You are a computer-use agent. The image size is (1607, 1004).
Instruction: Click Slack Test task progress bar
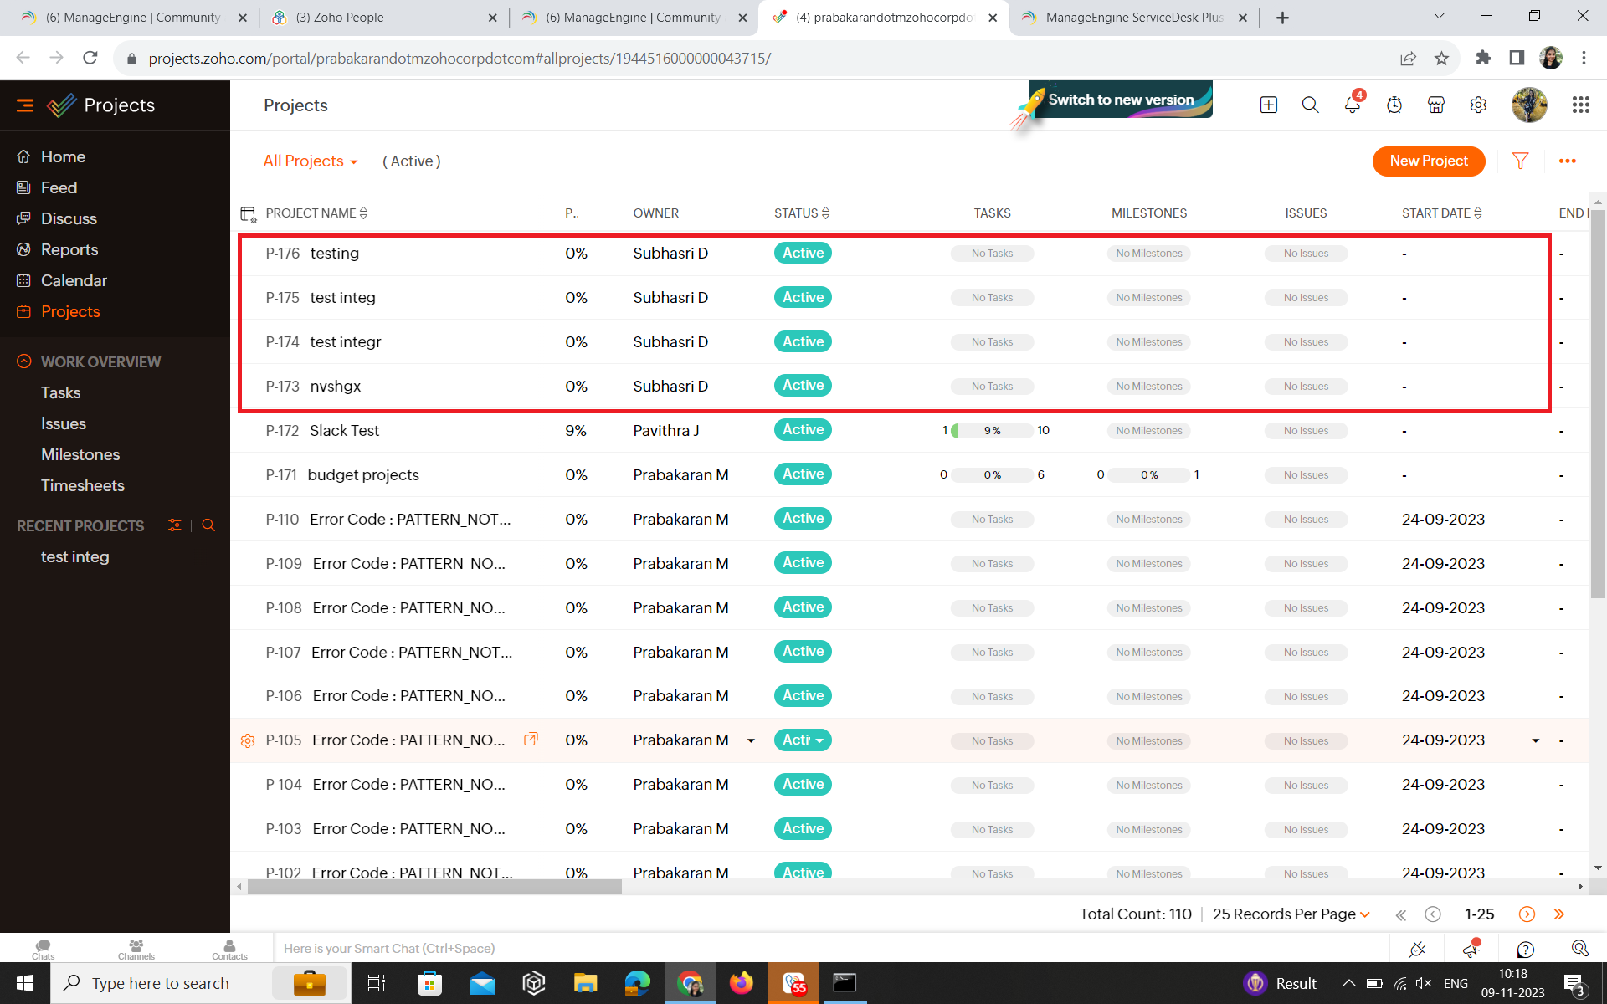pos(993,431)
